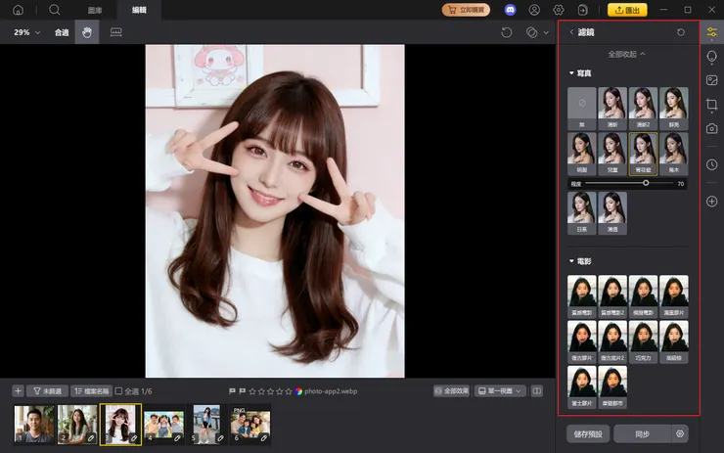Click the 合適 fit-to-screen button
The width and height of the screenshot is (724, 453).
click(x=62, y=32)
